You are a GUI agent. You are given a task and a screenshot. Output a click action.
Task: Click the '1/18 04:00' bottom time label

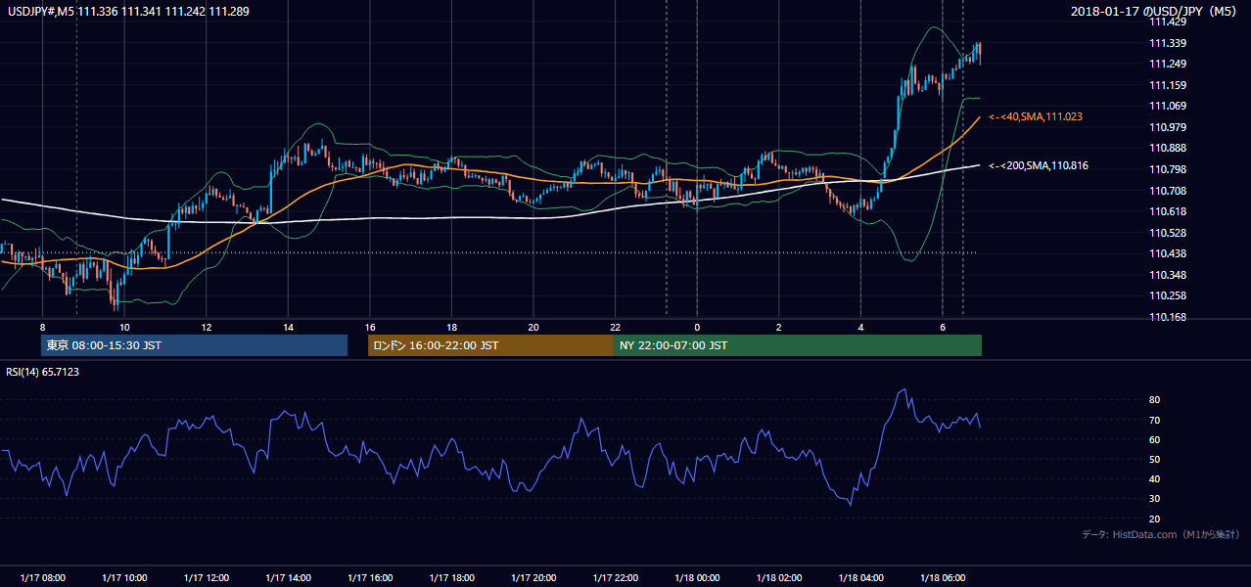point(860,577)
